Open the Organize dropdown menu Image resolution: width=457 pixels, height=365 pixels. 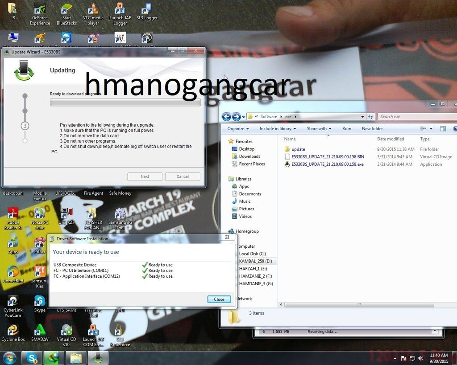(238, 129)
